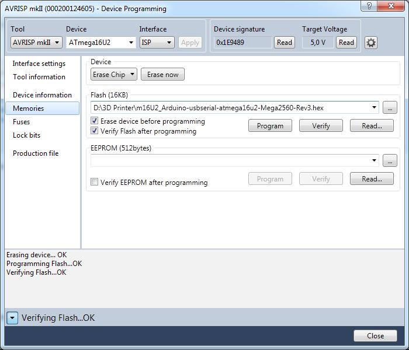Click the Flash (16KB) group label
This screenshot has width=409, height=350.
[109, 95]
